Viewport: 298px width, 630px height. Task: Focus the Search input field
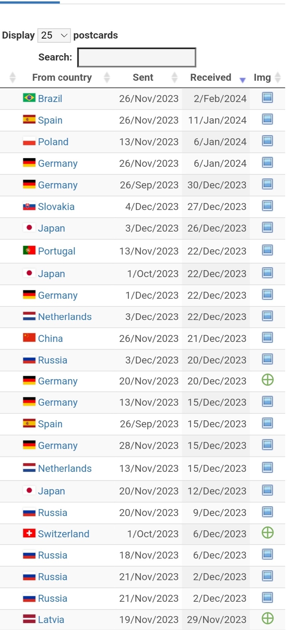point(137,57)
